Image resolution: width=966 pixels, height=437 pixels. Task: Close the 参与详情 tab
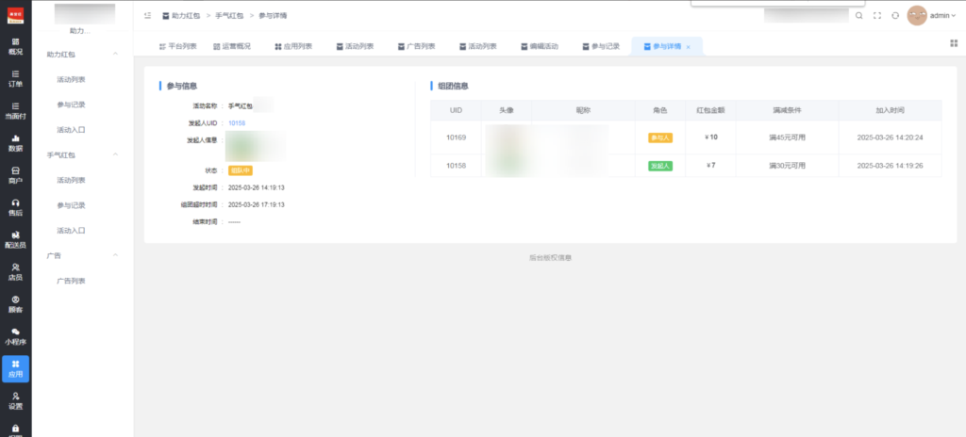(688, 47)
